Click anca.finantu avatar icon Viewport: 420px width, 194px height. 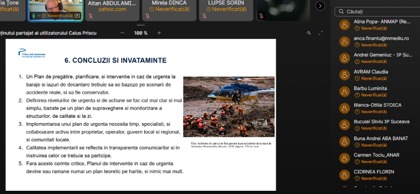pos(345,42)
